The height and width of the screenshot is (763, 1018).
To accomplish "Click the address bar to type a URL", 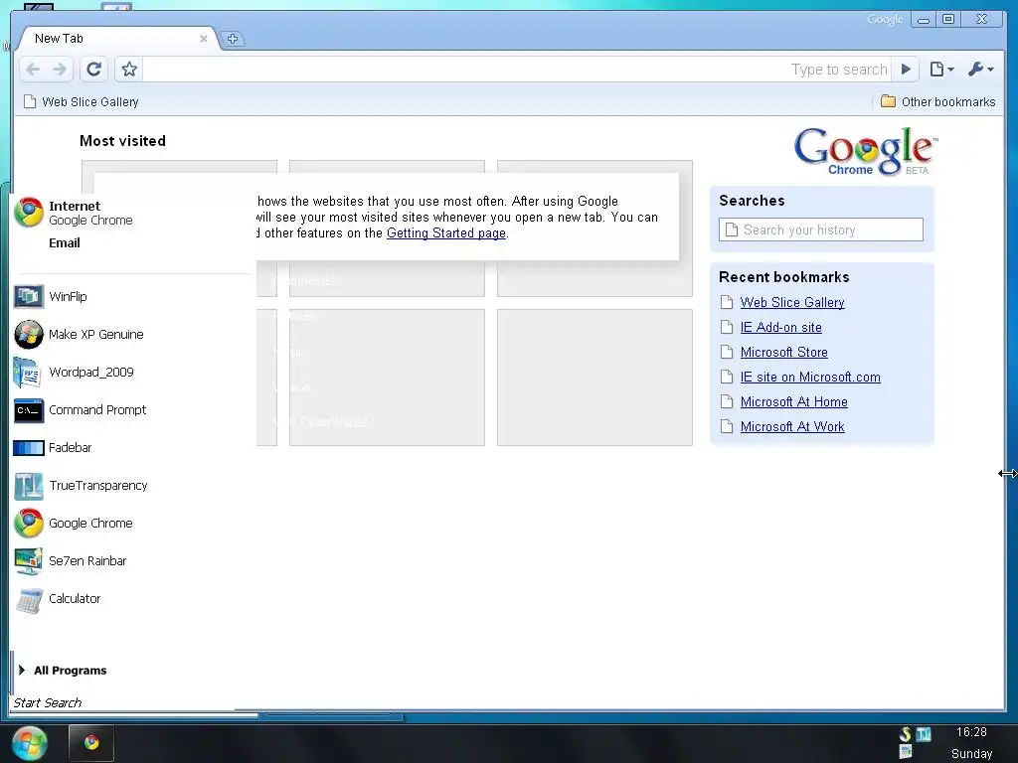I will click(x=516, y=70).
